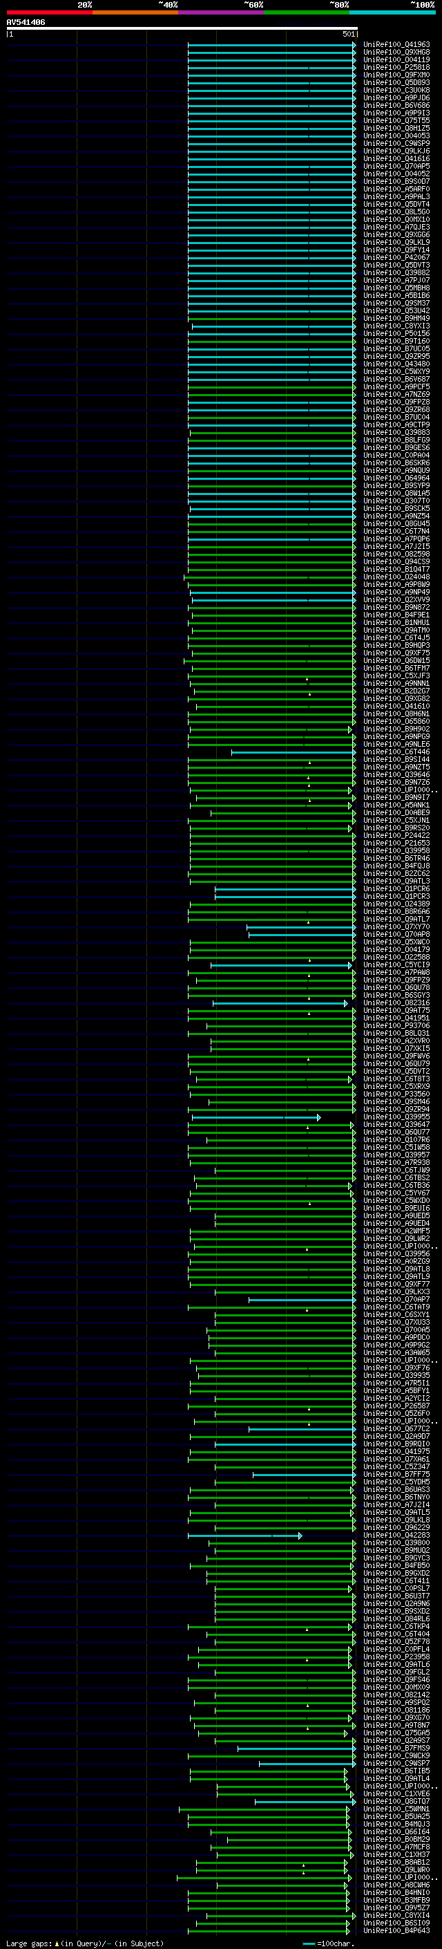This screenshot has height=1949, width=442.
Task: Click the Large gaps legend text
Action: pyautogui.click(x=85, y=1943)
